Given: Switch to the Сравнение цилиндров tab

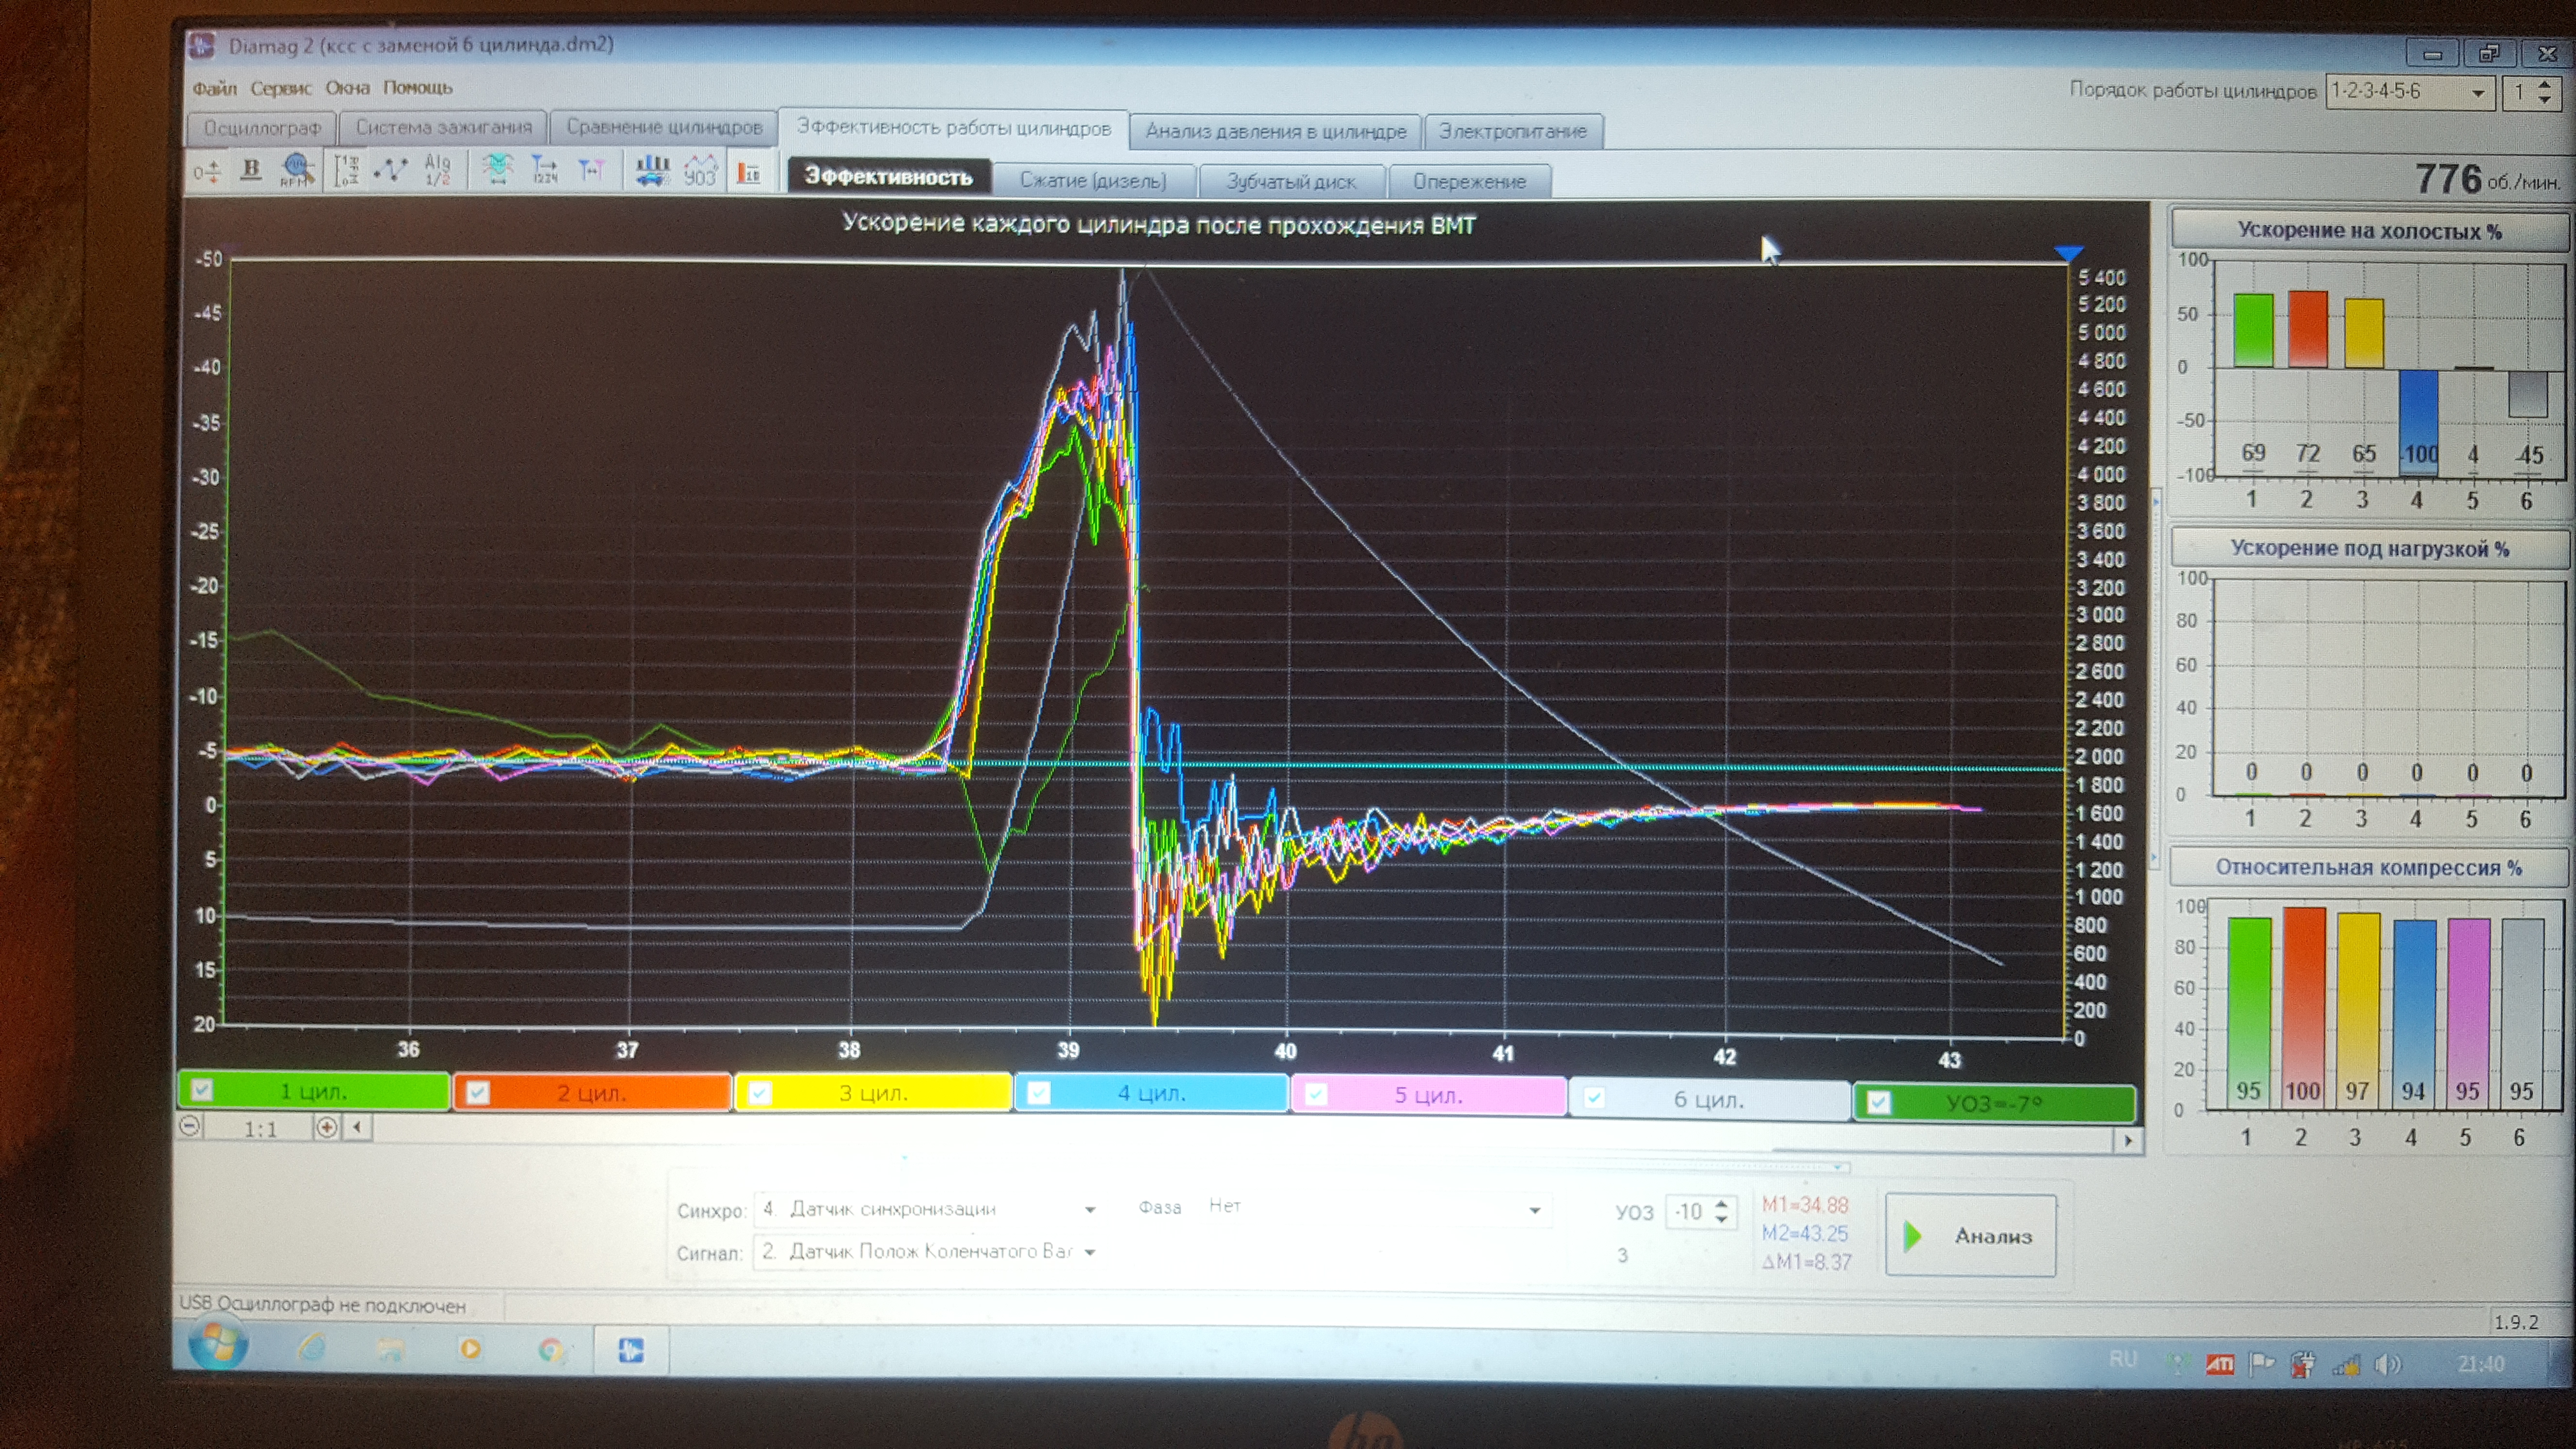Looking at the screenshot, I should tap(664, 127).
